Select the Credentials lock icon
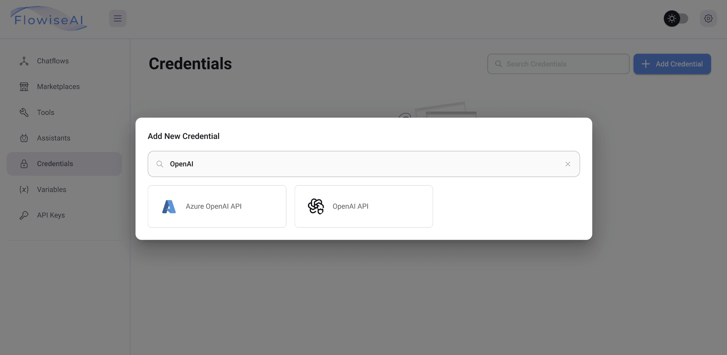727x355 pixels. click(x=24, y=164)
